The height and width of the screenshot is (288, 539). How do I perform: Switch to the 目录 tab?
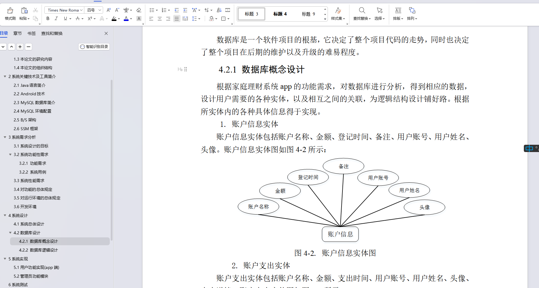click(x=4, y=33)
